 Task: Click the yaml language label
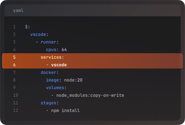[x=18, y=11]
